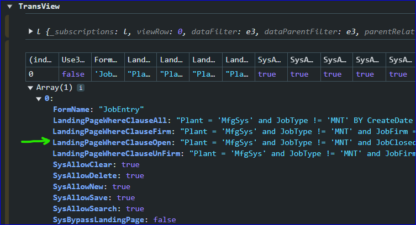
Task: Select the SysAllowSave property key
Action: [x=81, y=198]
